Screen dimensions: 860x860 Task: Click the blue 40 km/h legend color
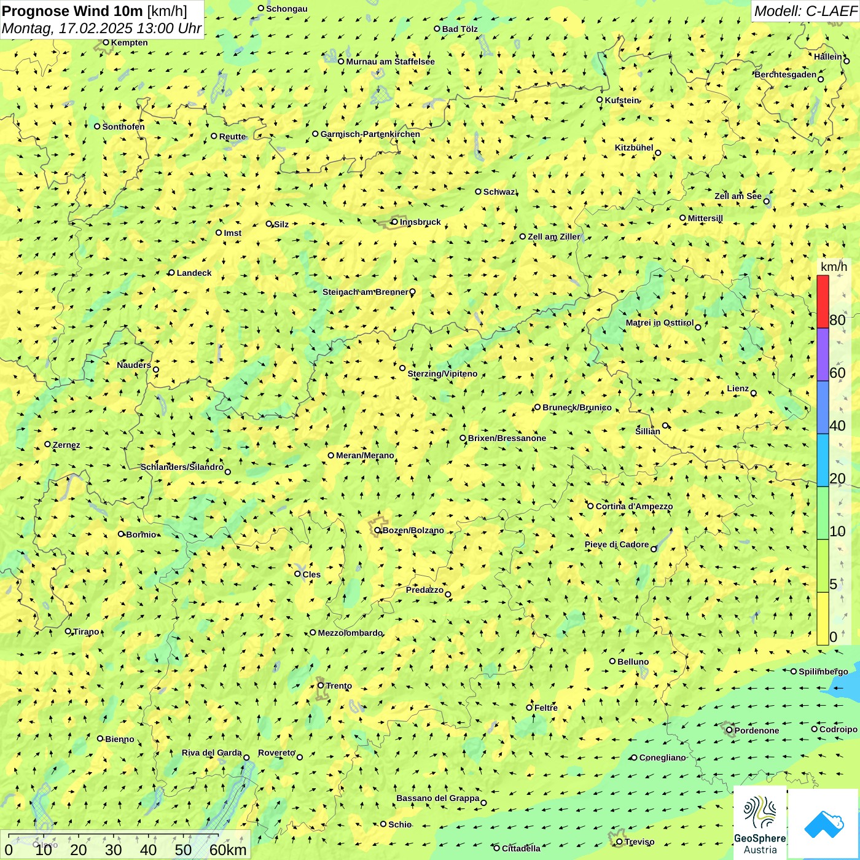(x=823, y=408)
